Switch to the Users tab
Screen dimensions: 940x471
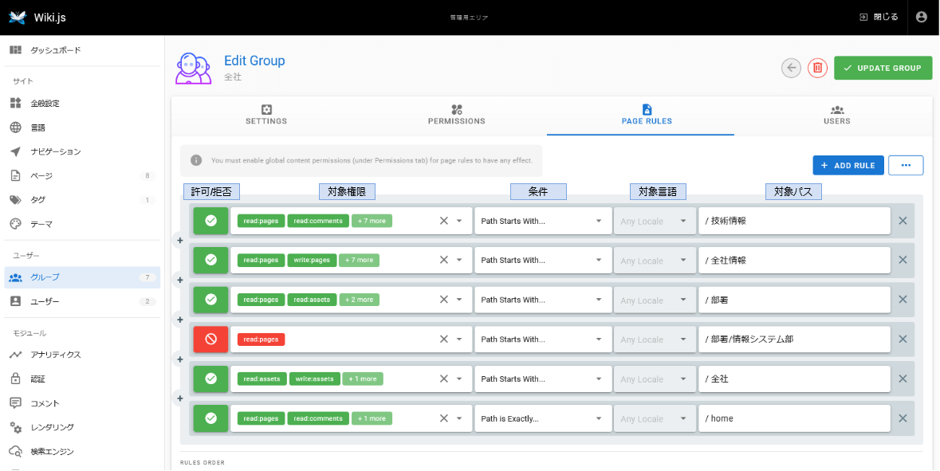click(836, 115)
